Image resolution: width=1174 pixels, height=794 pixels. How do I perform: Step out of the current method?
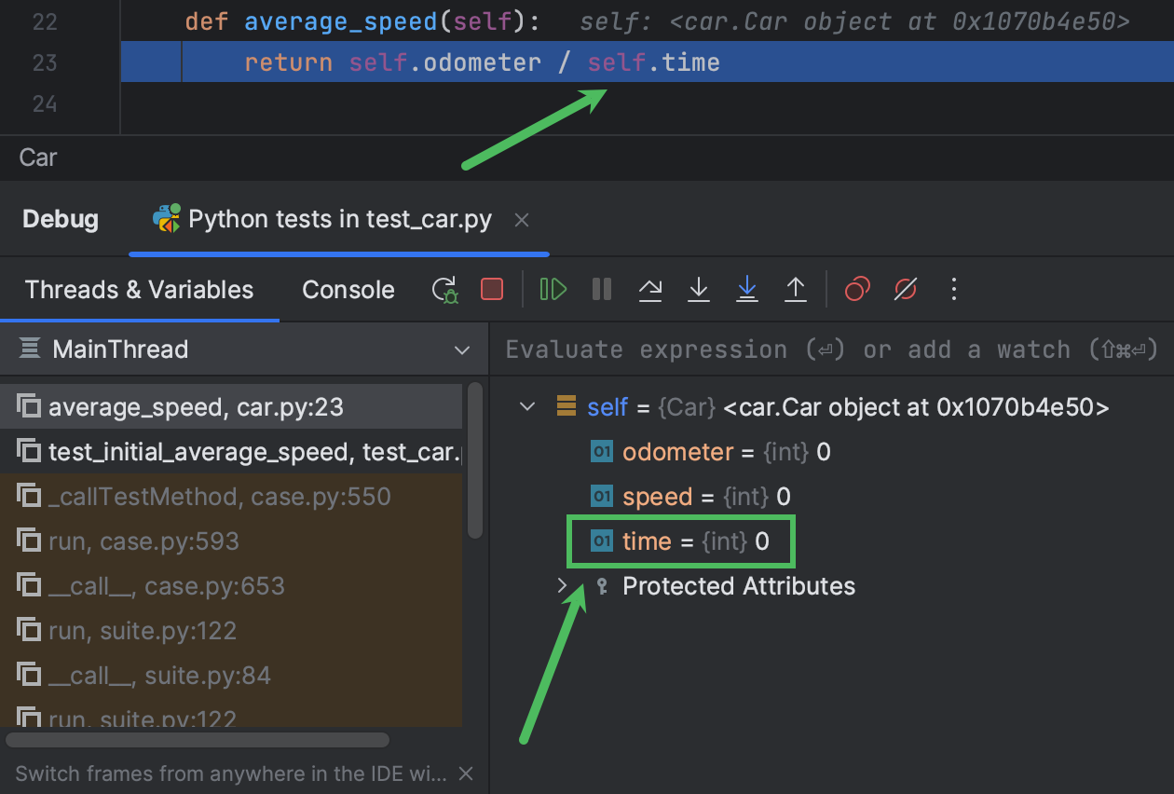click(x=795, y=289)
